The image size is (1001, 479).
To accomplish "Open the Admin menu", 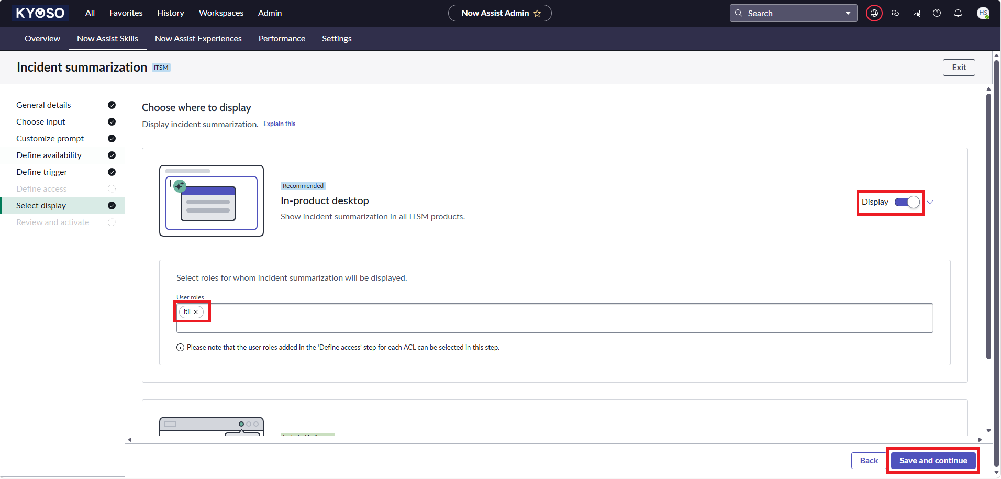I will [x=270, y=13].
